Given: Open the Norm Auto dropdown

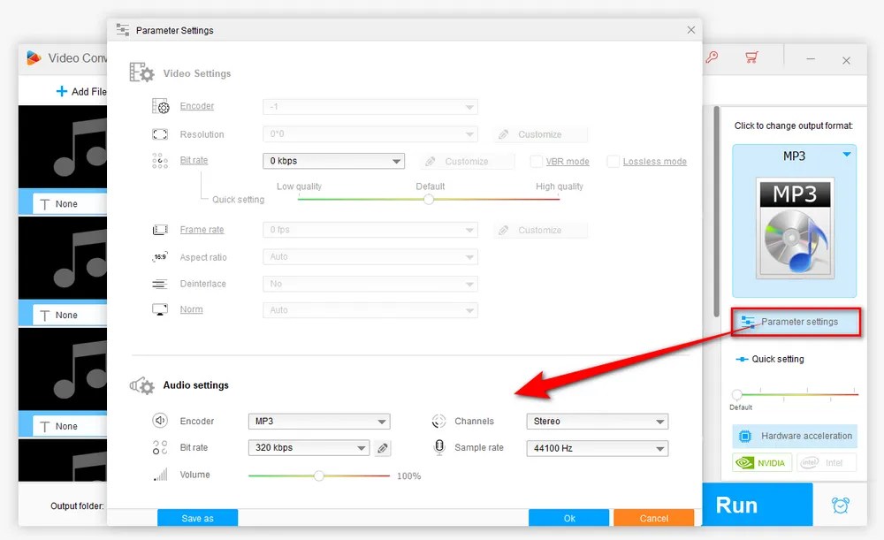Looking at the screenshot, I should tap(370, 310).
